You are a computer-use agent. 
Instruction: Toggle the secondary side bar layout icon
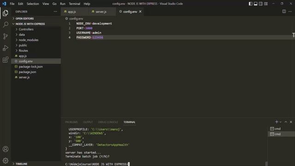point(260,4)
